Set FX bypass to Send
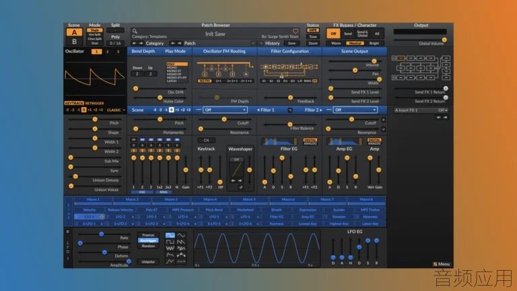 [x=348, y=34]
